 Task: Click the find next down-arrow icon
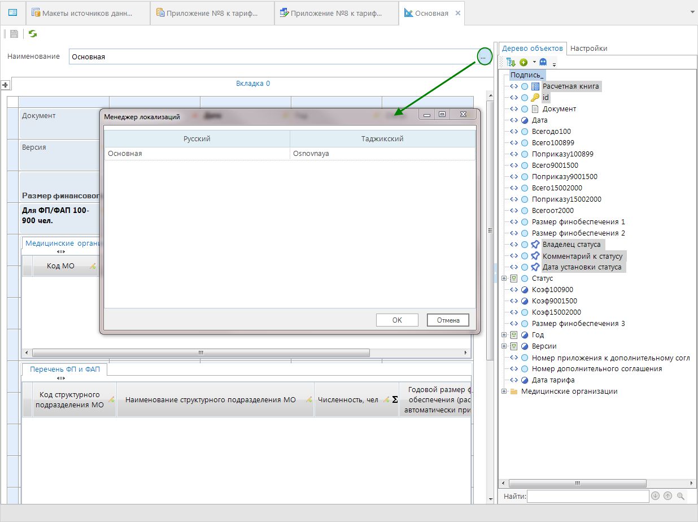click(x=656, y=496)
